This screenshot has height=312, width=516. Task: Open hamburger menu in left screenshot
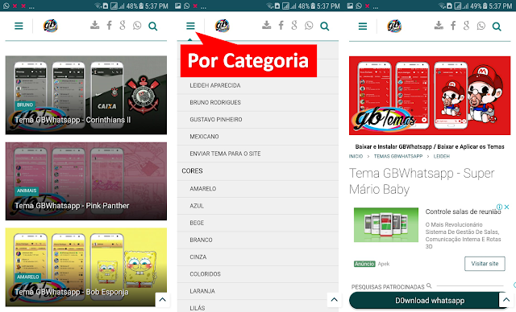19,26
